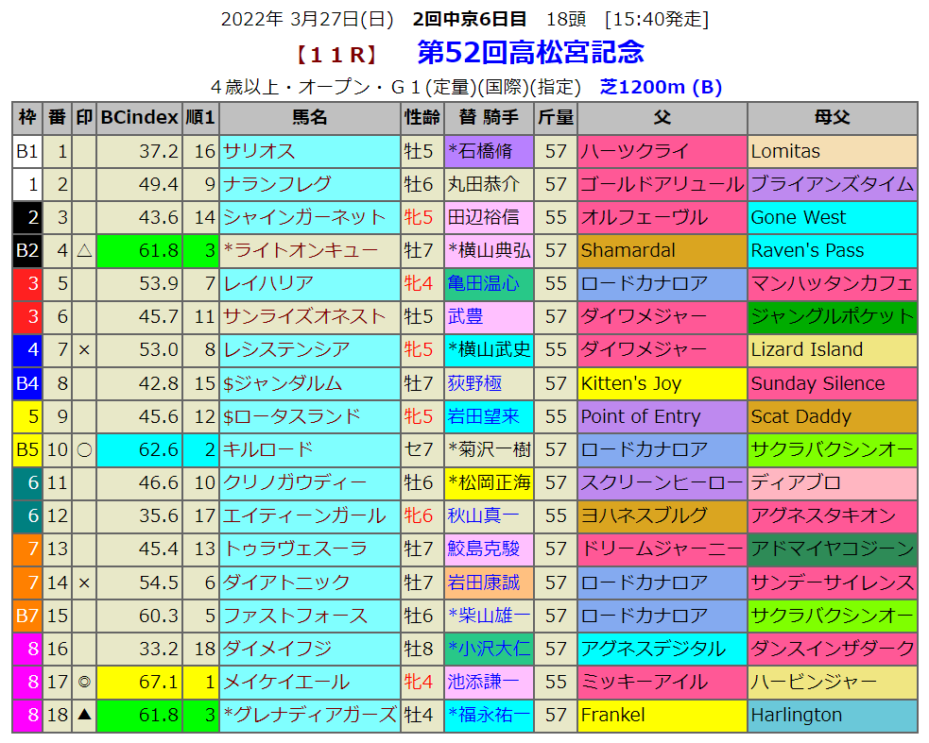Click the Shamardal sire cell
This screenshot has height=743, width=929.
tap(628, 250)
